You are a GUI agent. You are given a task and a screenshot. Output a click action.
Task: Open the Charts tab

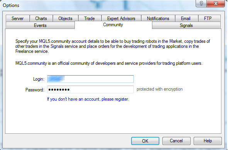(x=41, y=19)
